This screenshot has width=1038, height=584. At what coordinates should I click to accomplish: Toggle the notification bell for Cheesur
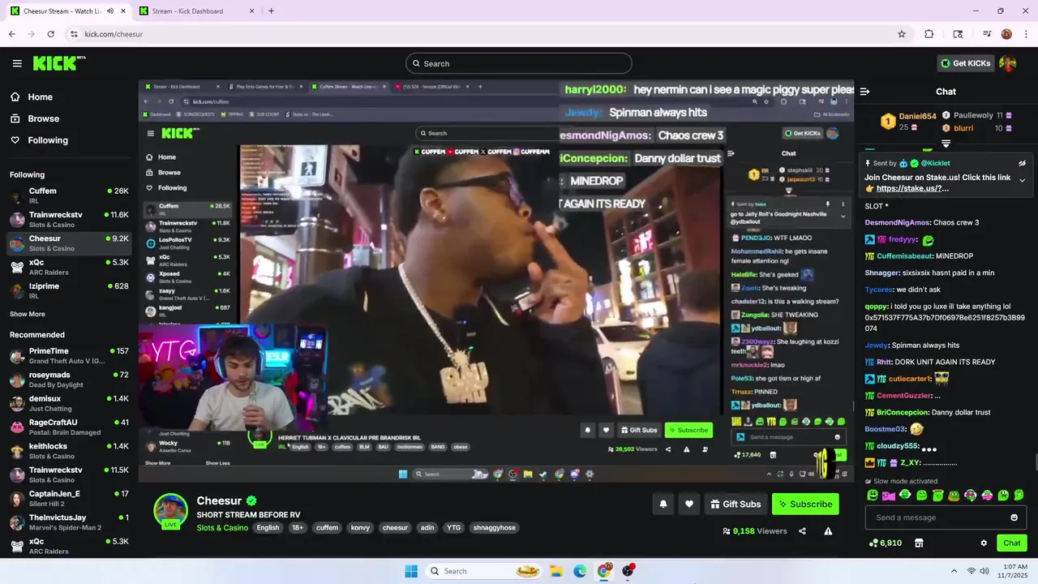[x=663, y=504]
